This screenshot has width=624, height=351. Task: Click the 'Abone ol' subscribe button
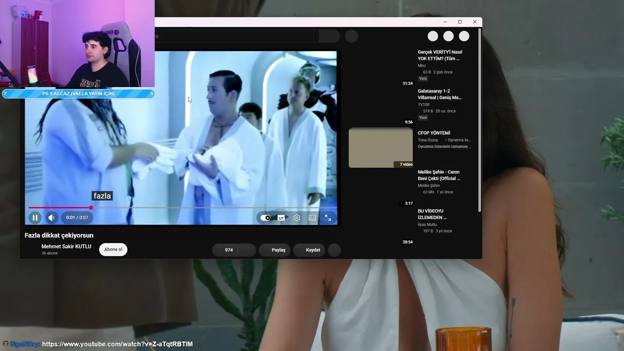[x=113, y=250]
